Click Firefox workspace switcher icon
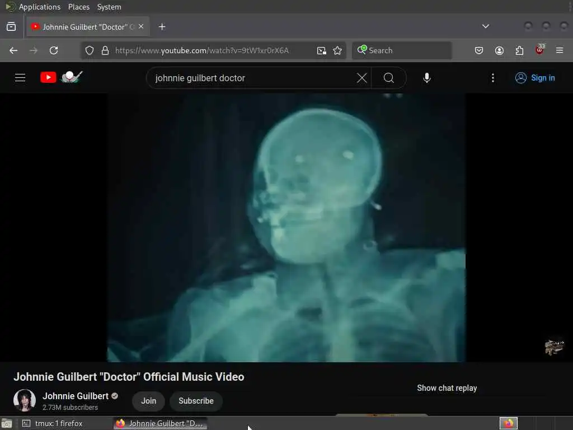 (x=509, y=423)
